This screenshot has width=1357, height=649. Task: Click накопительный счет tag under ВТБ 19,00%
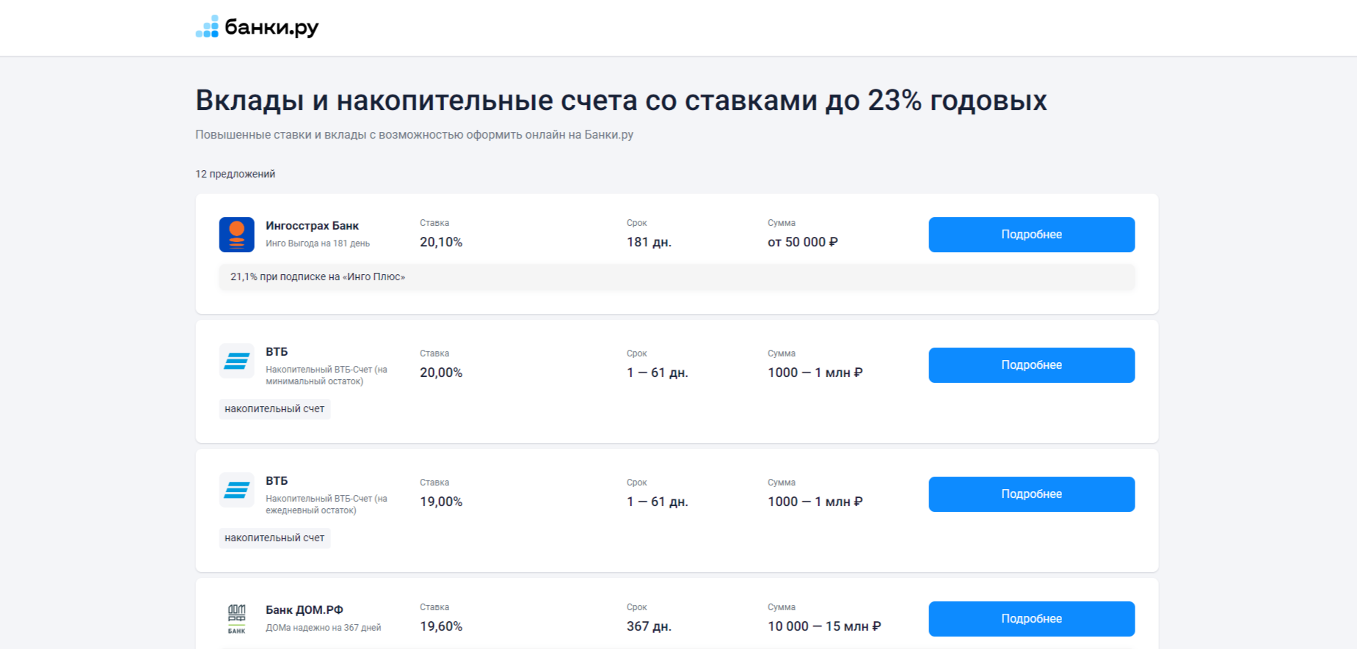pos(274,538)
